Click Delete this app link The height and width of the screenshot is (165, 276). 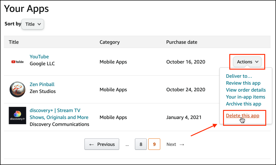(243, 116)
